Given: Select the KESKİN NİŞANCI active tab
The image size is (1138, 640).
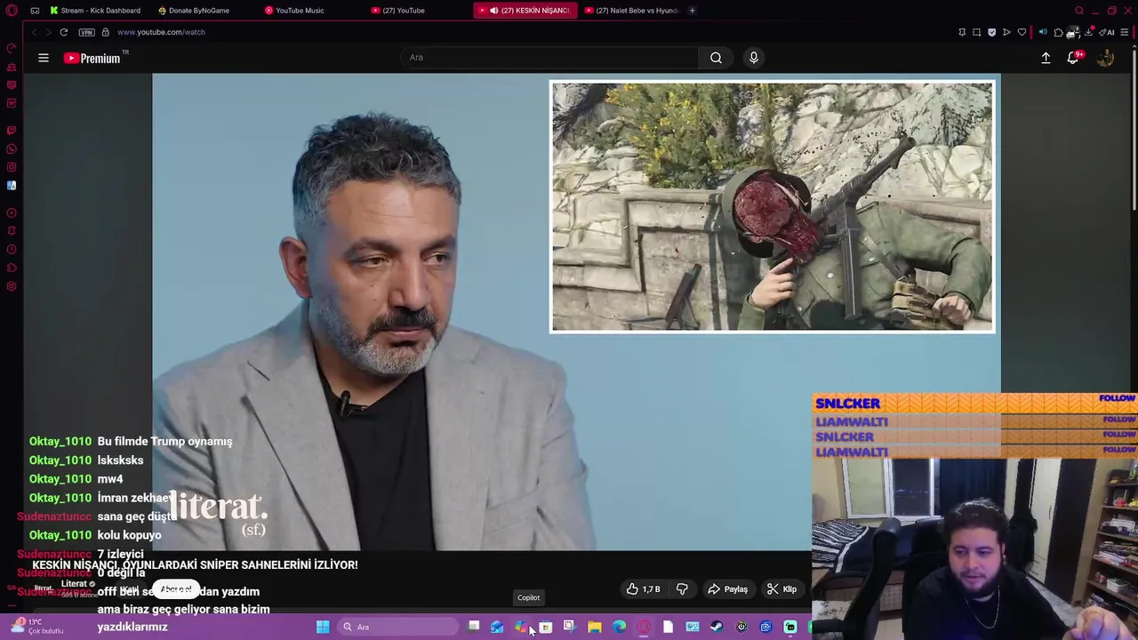Looking at the screenshot, I should click(x=525, y=11).
